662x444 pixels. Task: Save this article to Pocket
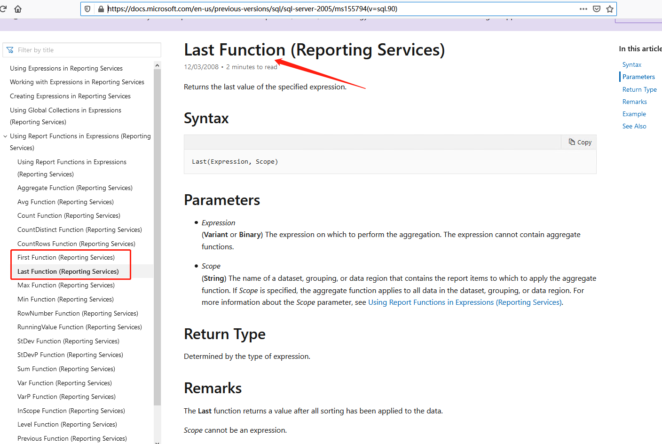tap(596, 8)
